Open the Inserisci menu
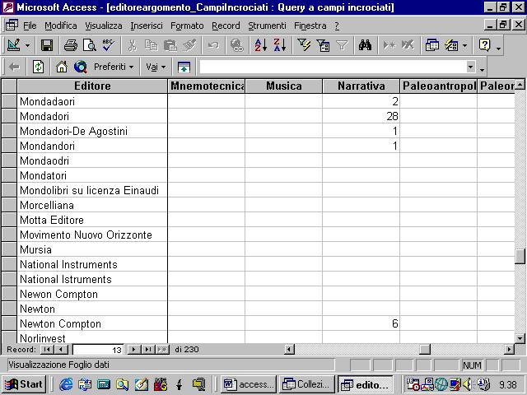Screen dimensions: 527x395 (147, 26)
